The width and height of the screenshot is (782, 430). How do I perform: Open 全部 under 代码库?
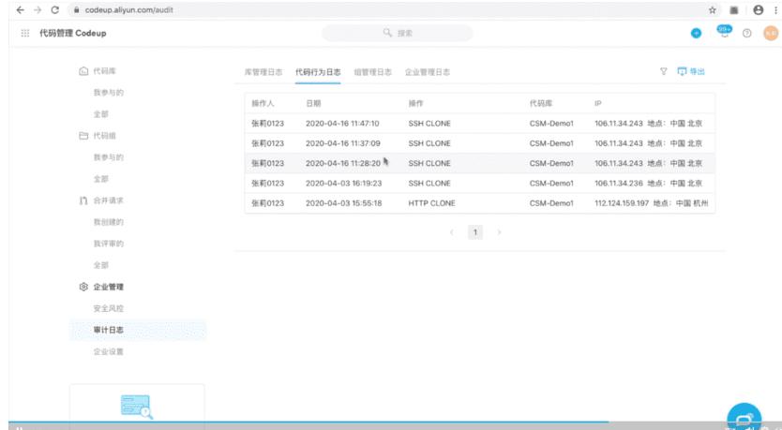[100, 114]
